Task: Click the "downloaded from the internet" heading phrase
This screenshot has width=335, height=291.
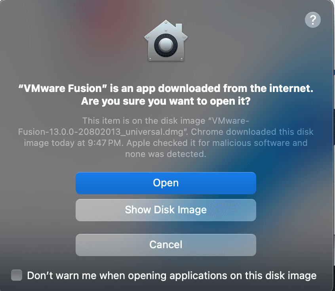Action: coord(236,88)
